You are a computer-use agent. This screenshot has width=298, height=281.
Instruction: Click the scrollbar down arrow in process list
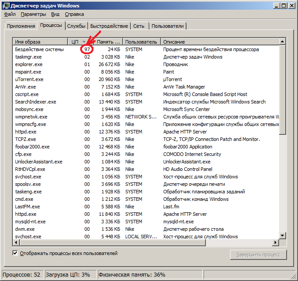click(282, 237)
